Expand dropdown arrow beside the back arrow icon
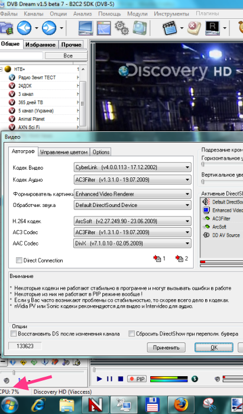Screen dimensions: 243x414 [37, 28]
